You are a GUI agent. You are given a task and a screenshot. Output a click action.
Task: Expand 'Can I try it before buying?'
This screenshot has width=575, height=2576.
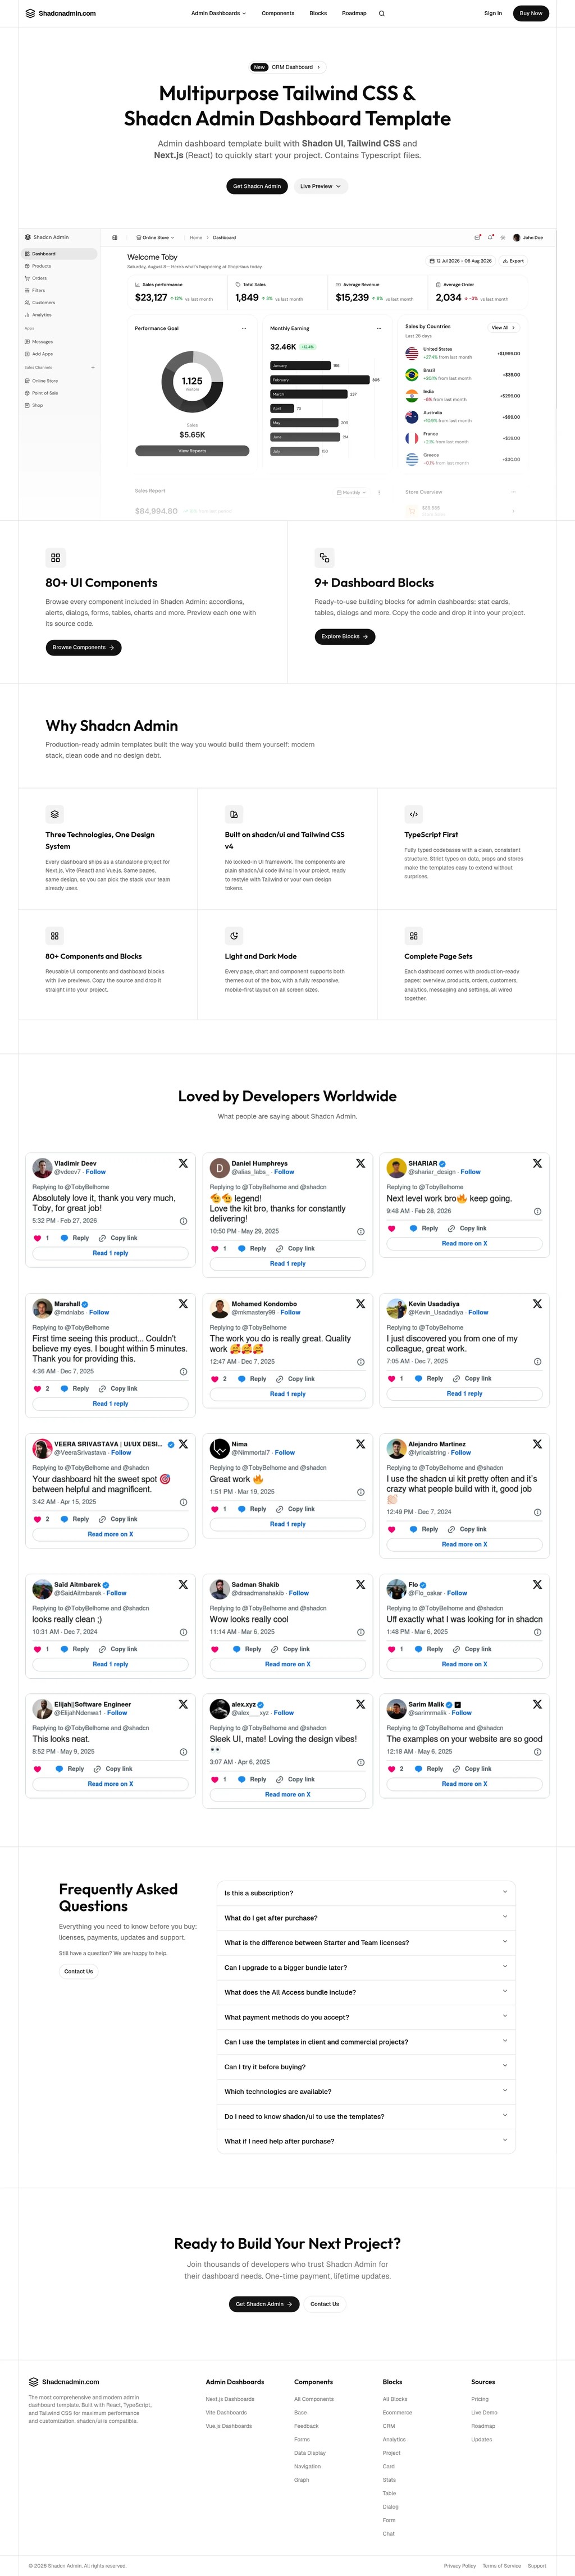(x=366, y=2066)
